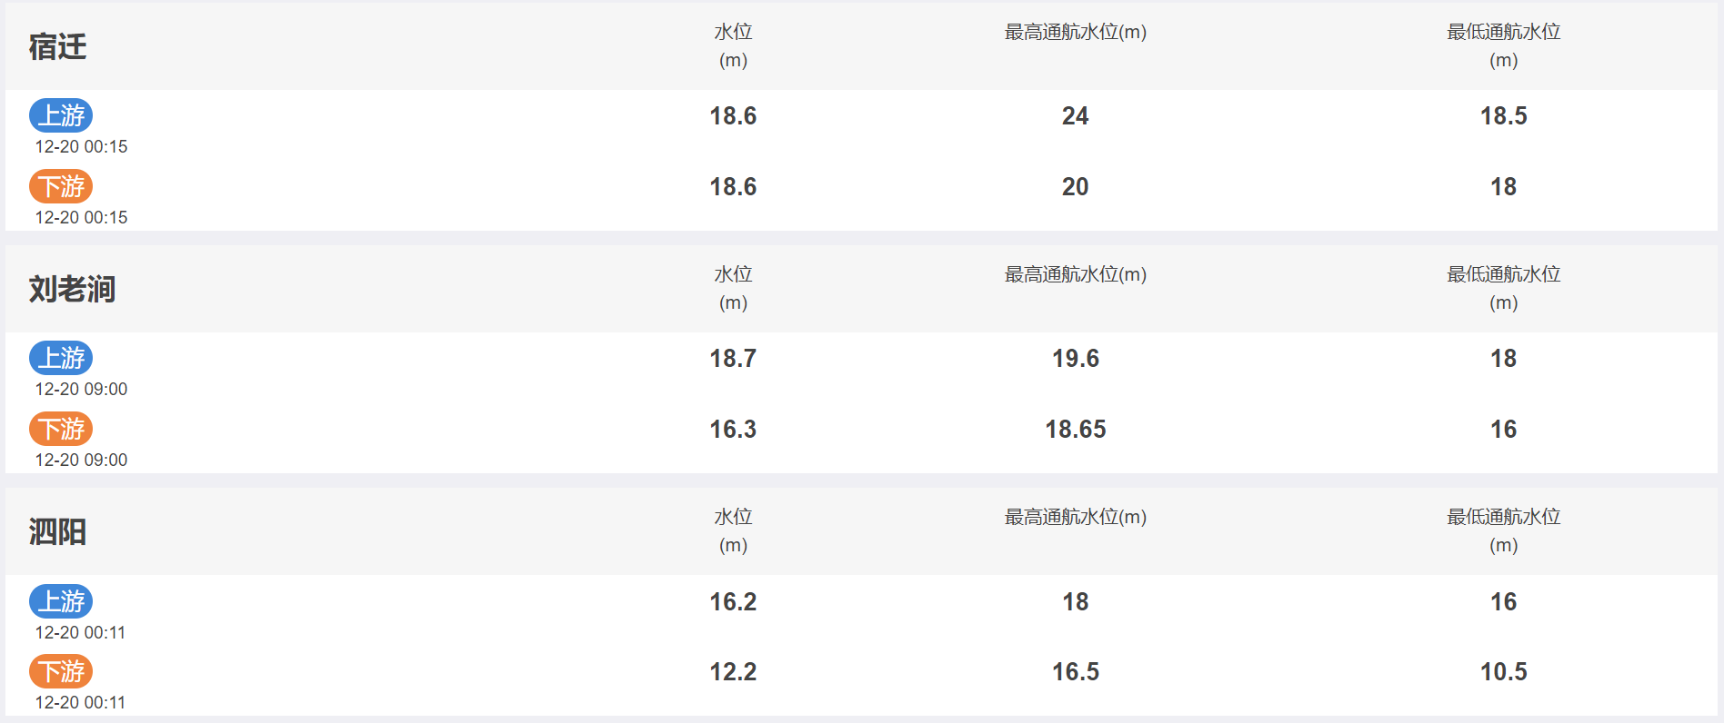
Task: Click 刘老涧 upstream timestamp 12-20 09:00
Action: coord(81,389)
